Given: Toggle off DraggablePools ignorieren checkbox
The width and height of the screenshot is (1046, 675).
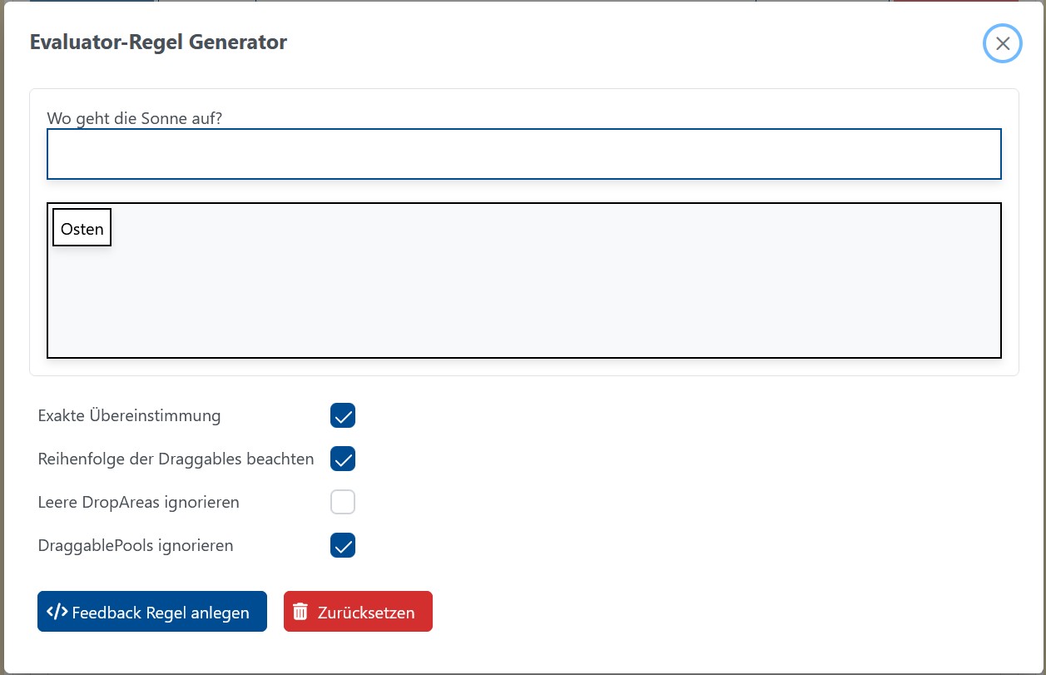Looking at the screenshot, I should (x=343, y=546).
